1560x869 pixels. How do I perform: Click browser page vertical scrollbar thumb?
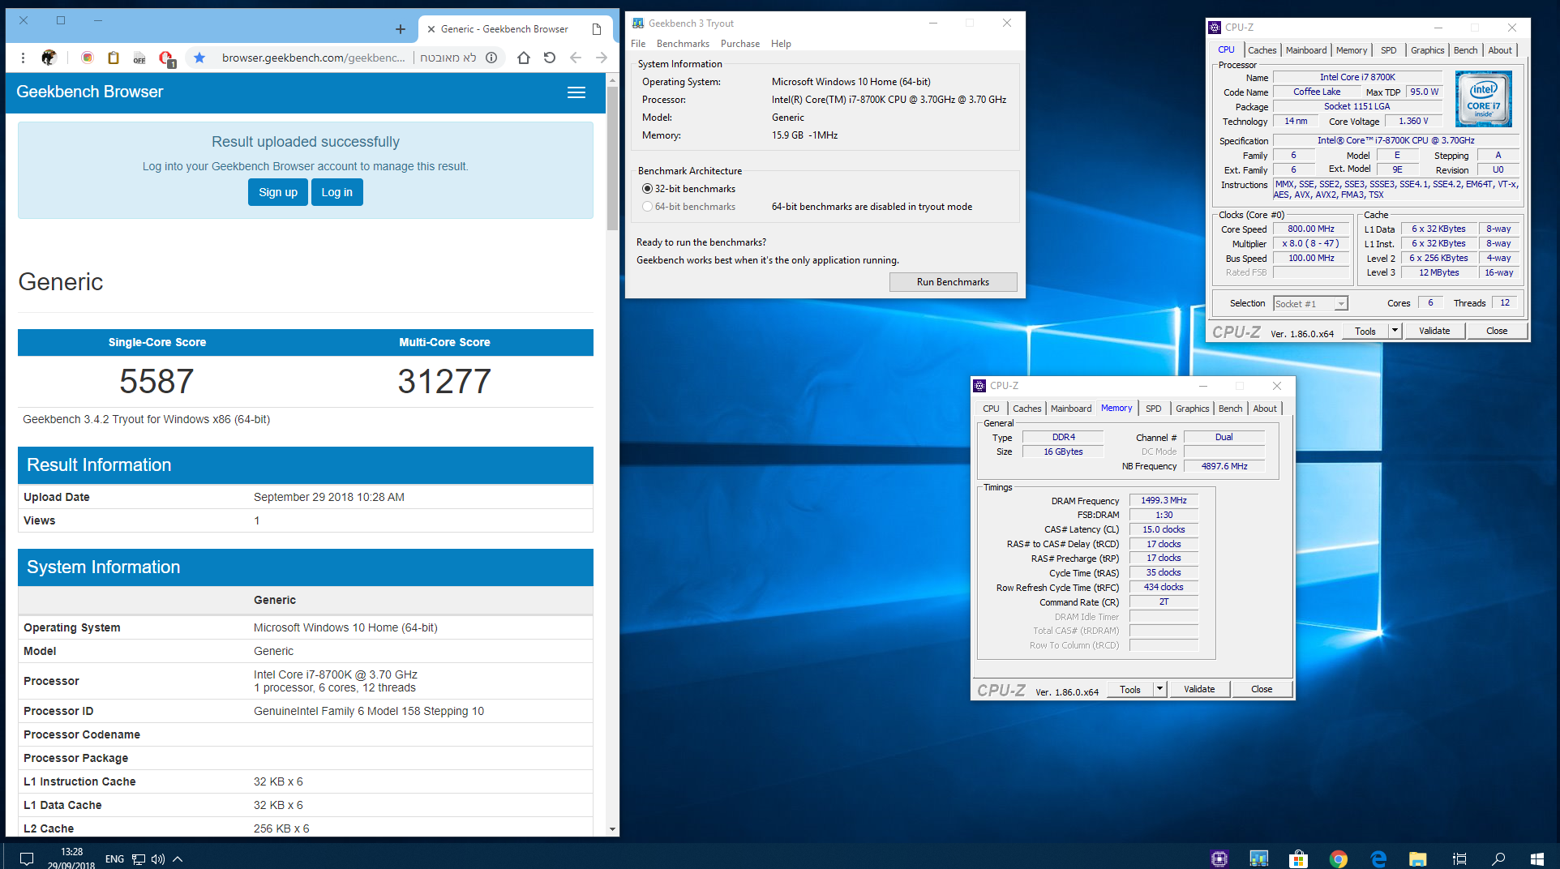pos(612,158)
